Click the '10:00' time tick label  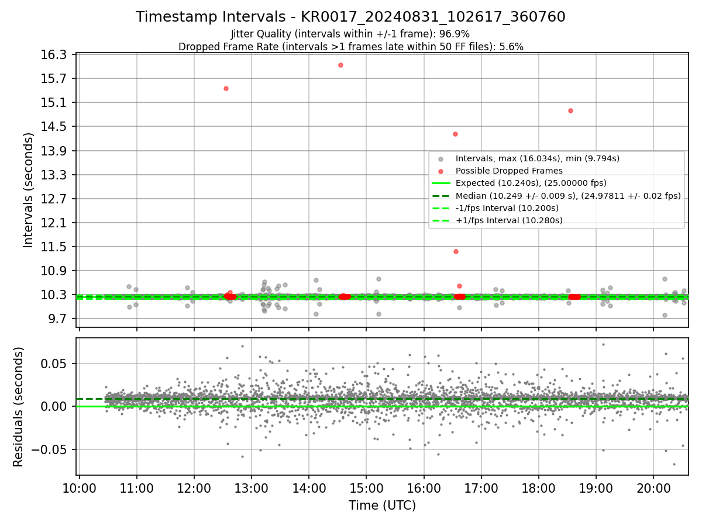click(80, 489)
